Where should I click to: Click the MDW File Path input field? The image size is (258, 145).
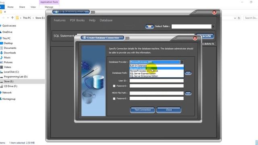pos(156,93)
